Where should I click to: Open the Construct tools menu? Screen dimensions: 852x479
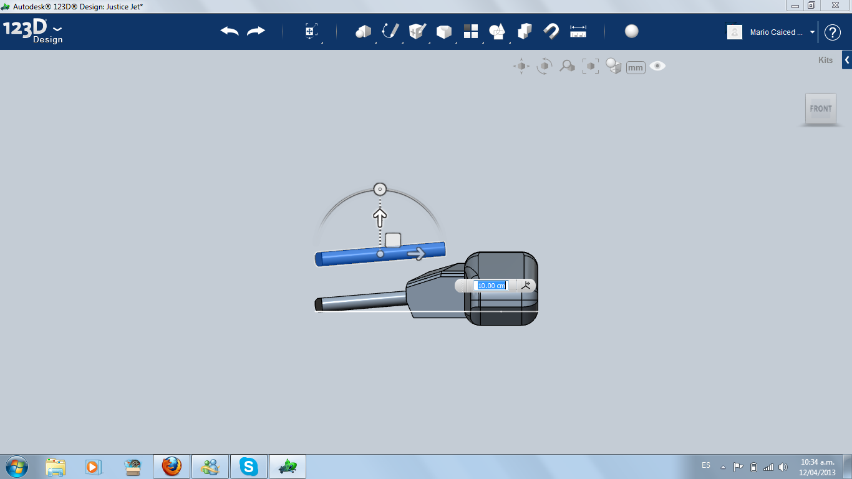click(417, 31)
